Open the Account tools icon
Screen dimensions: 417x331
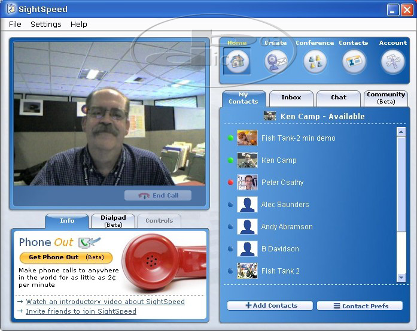point(393,61)
